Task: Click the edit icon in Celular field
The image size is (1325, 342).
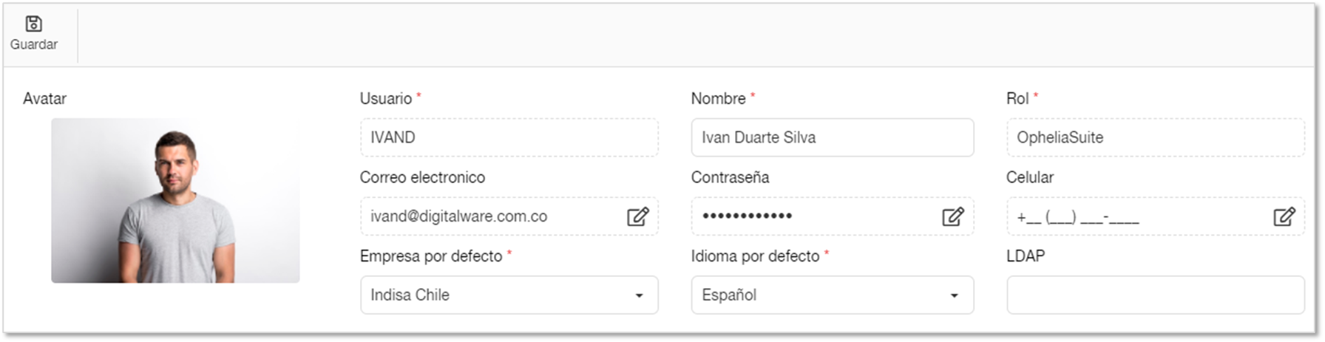Action: pos(1284,216)
